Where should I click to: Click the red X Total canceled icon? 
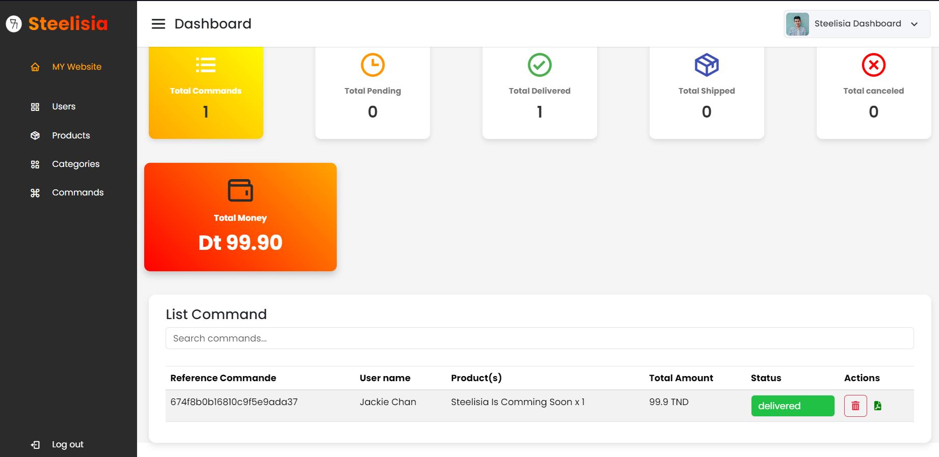pyautogui.click(x=873, y=65)
